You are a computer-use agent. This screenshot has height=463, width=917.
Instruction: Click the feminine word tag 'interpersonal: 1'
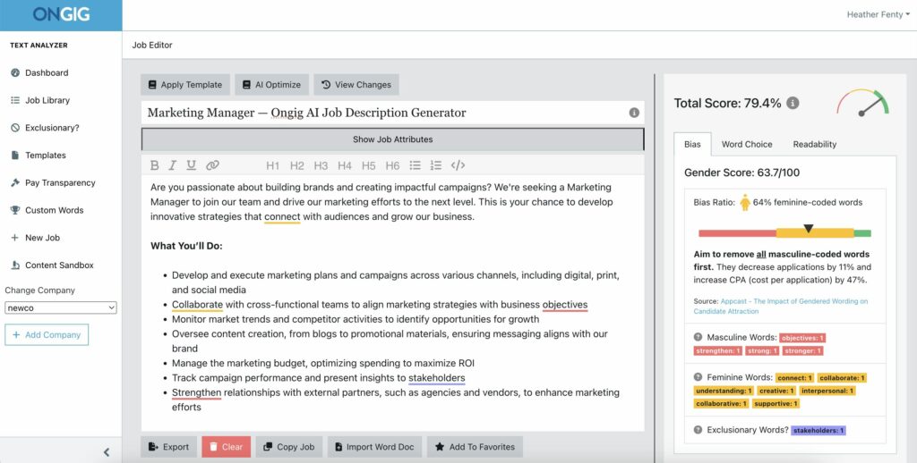click(827, 391)
